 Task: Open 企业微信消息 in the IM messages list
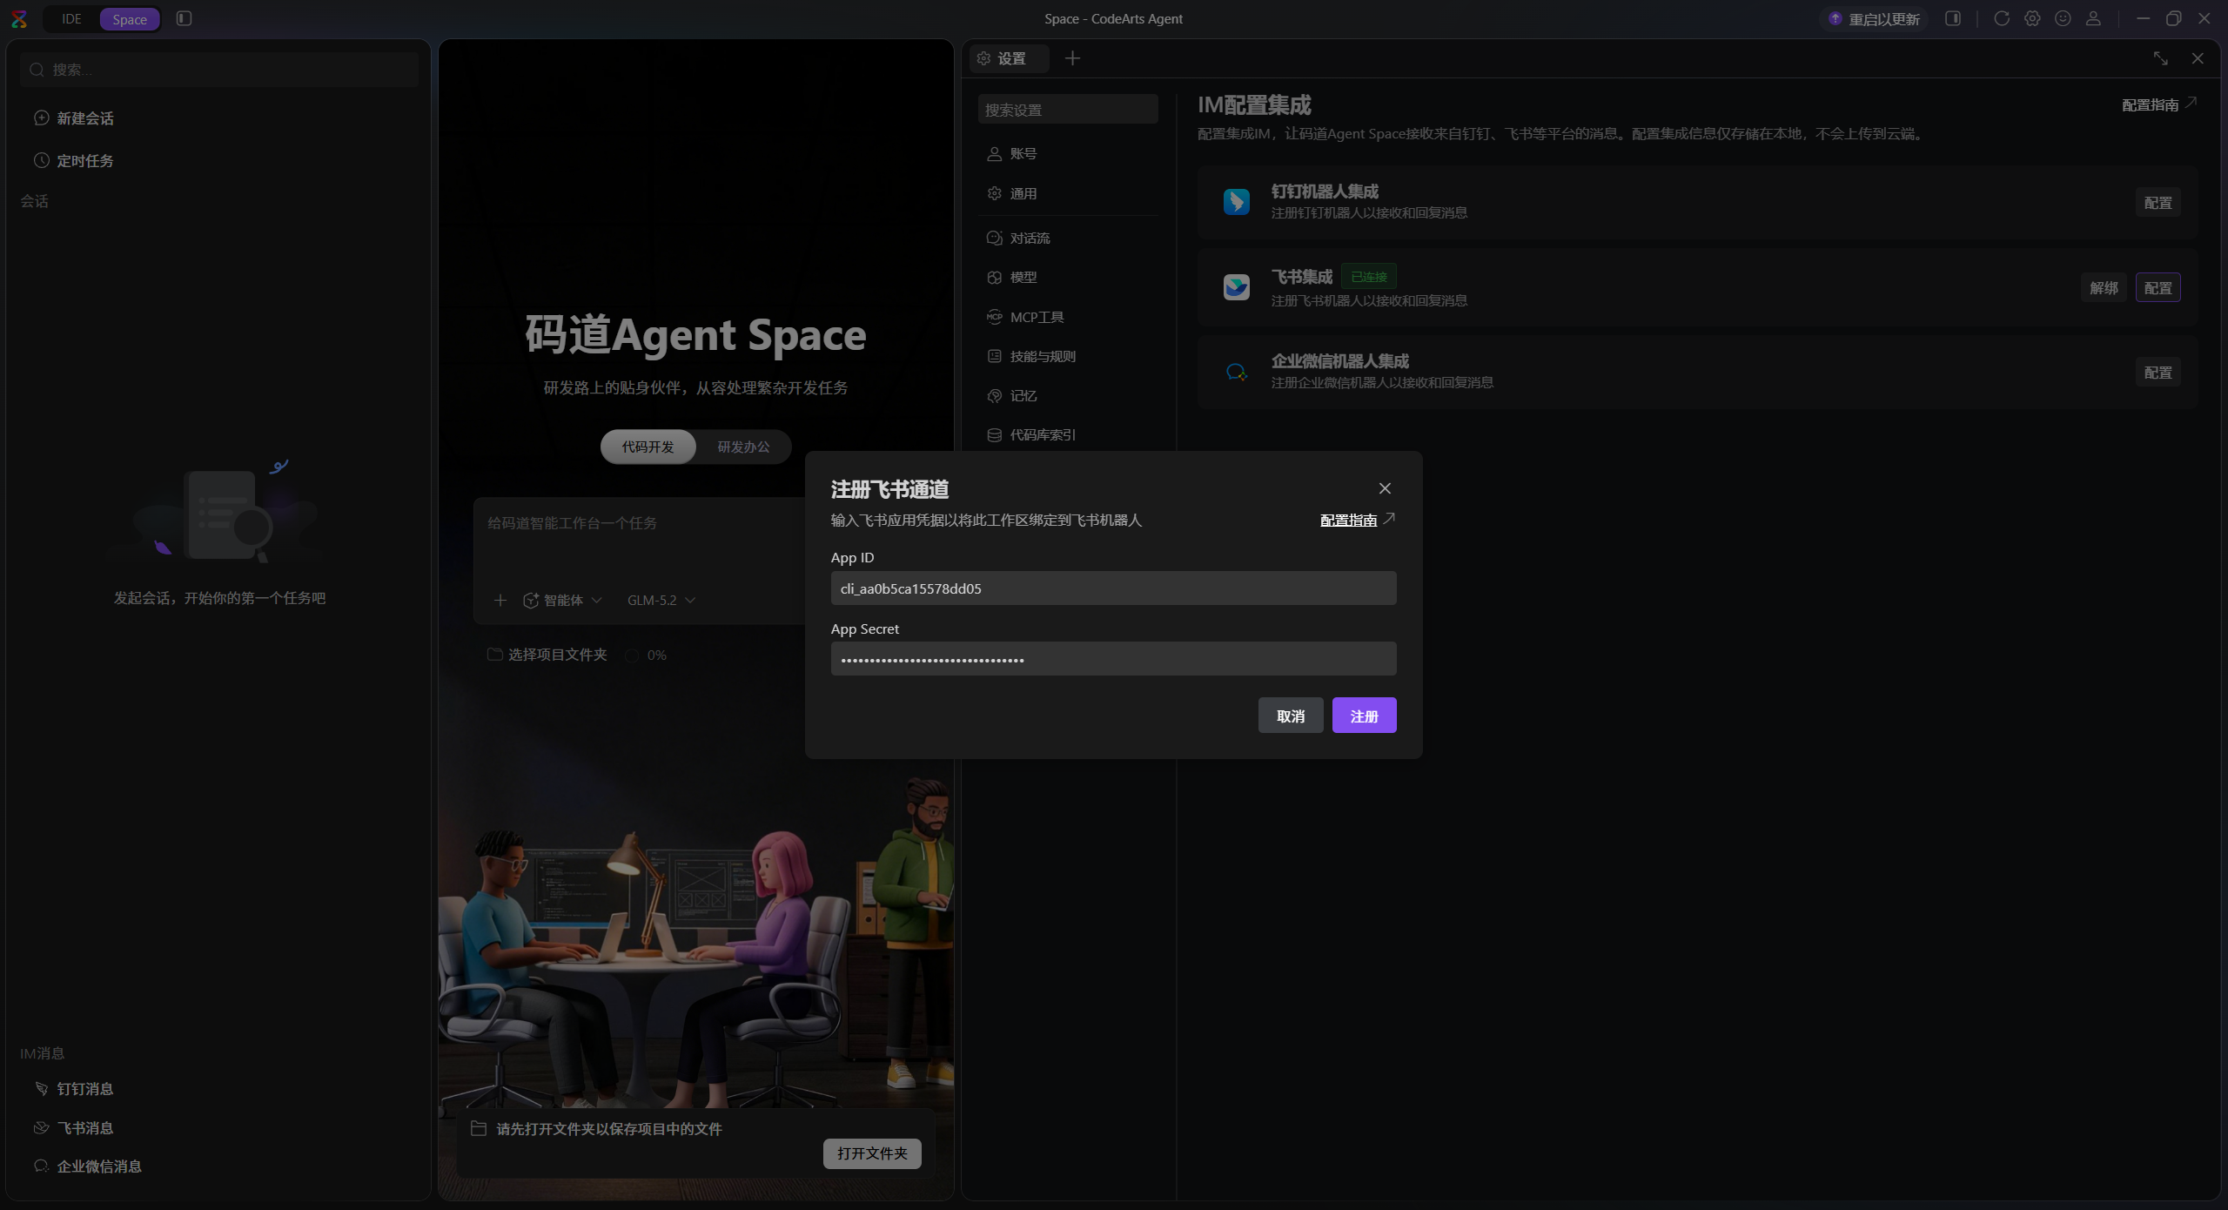pos(219,1166)
